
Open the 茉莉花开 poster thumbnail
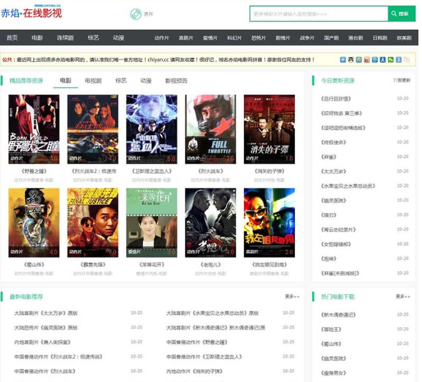(152, 223)
